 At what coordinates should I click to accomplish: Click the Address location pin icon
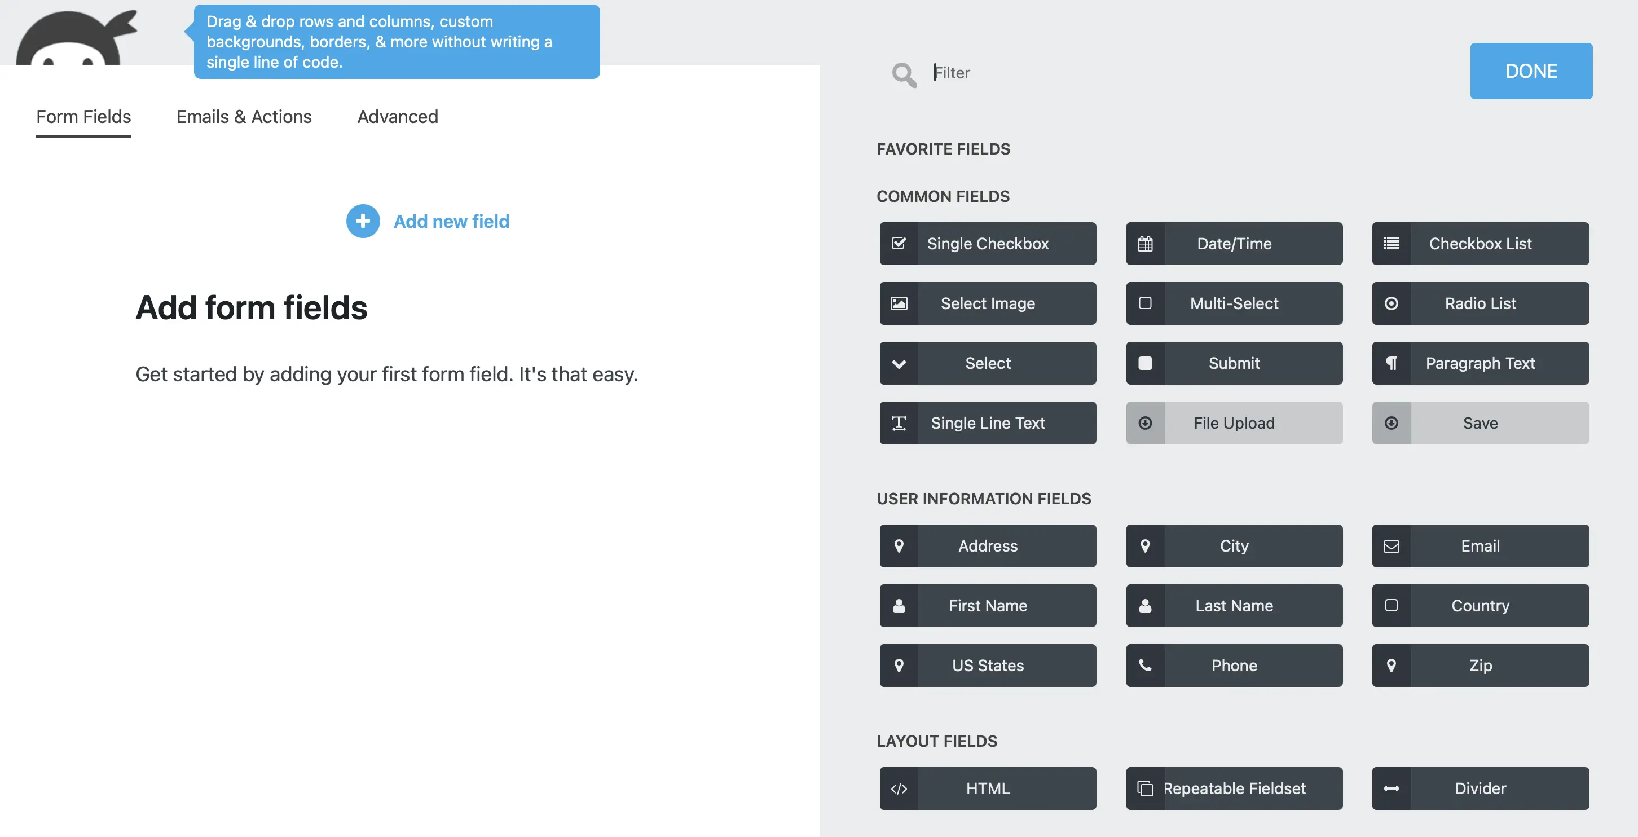(899, 546)
